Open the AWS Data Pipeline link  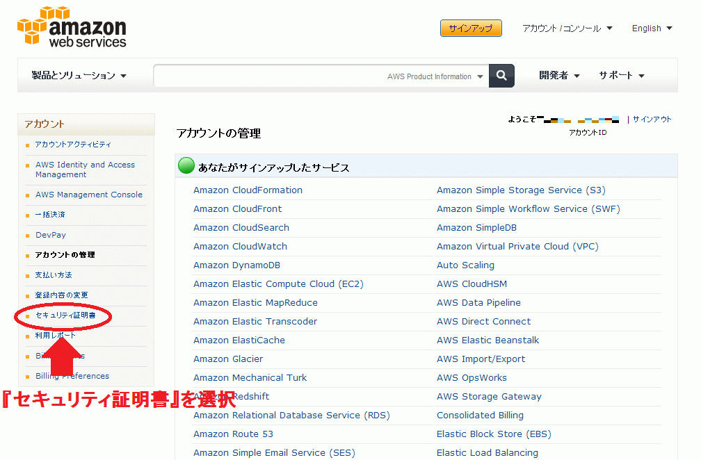click(x=478, y=303)
